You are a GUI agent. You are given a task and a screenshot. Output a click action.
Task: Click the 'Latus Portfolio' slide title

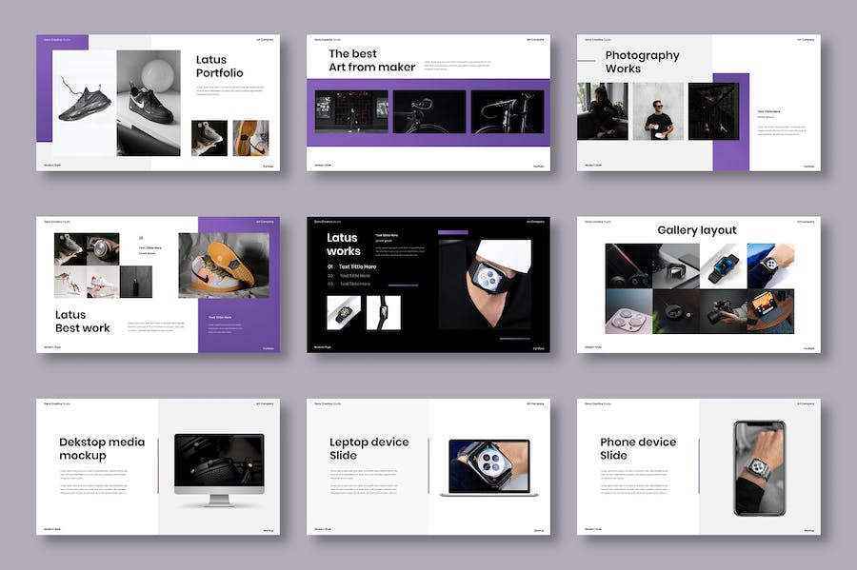pos(219,67)
